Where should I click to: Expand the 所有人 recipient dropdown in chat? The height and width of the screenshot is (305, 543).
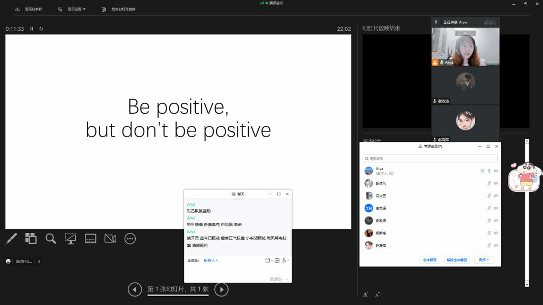(x=211, y=261)
